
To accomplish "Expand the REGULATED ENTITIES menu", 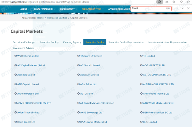I will (93, 9).
